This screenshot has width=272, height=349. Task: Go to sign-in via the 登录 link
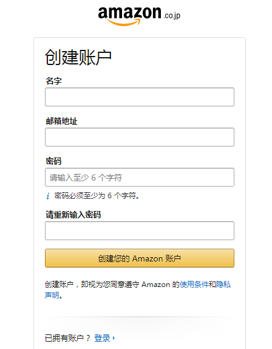[102, 338]
